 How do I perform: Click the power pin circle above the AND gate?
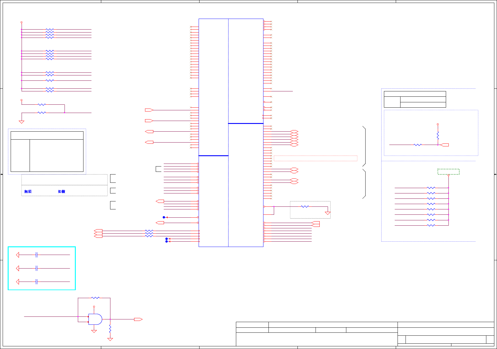94,307
